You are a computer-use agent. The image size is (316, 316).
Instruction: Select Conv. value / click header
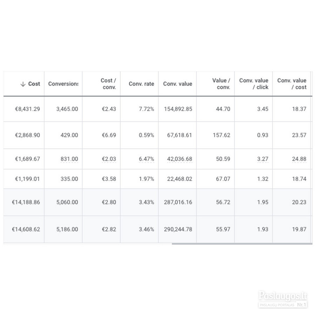click(254, 84)
